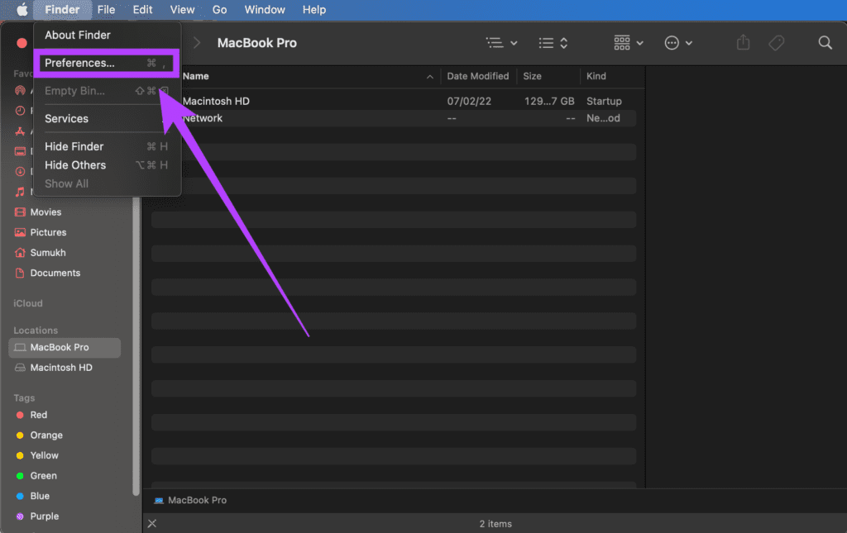
Task: Select the Macintosh HD row
Action: pyautogui.click(x=393, y=101)
